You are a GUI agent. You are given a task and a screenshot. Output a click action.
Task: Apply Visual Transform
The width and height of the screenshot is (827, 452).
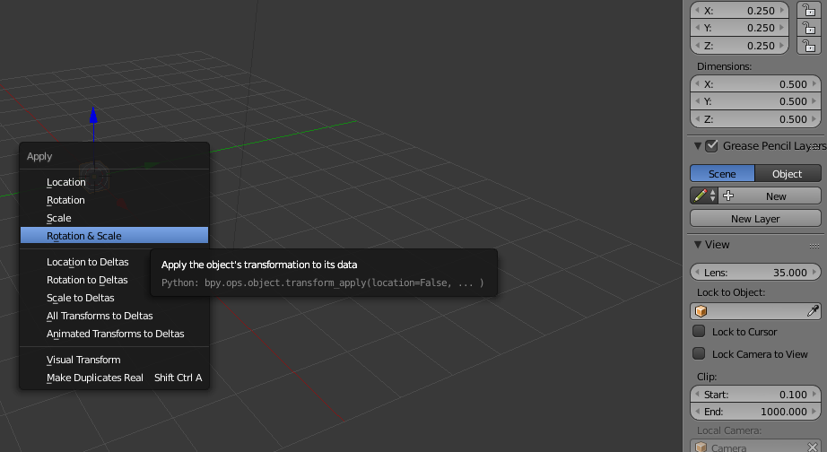point(114,360)
